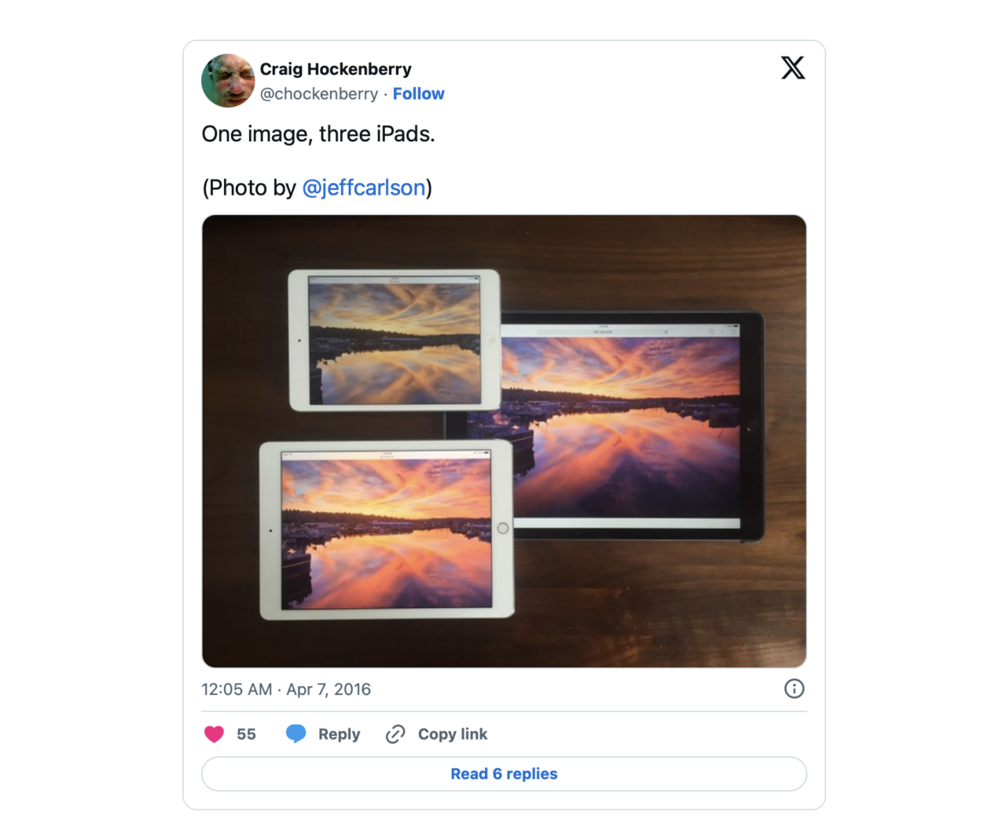Click the smallest white iPad in the photo
The width and height of the screenshot is (984, 830).
394,340
